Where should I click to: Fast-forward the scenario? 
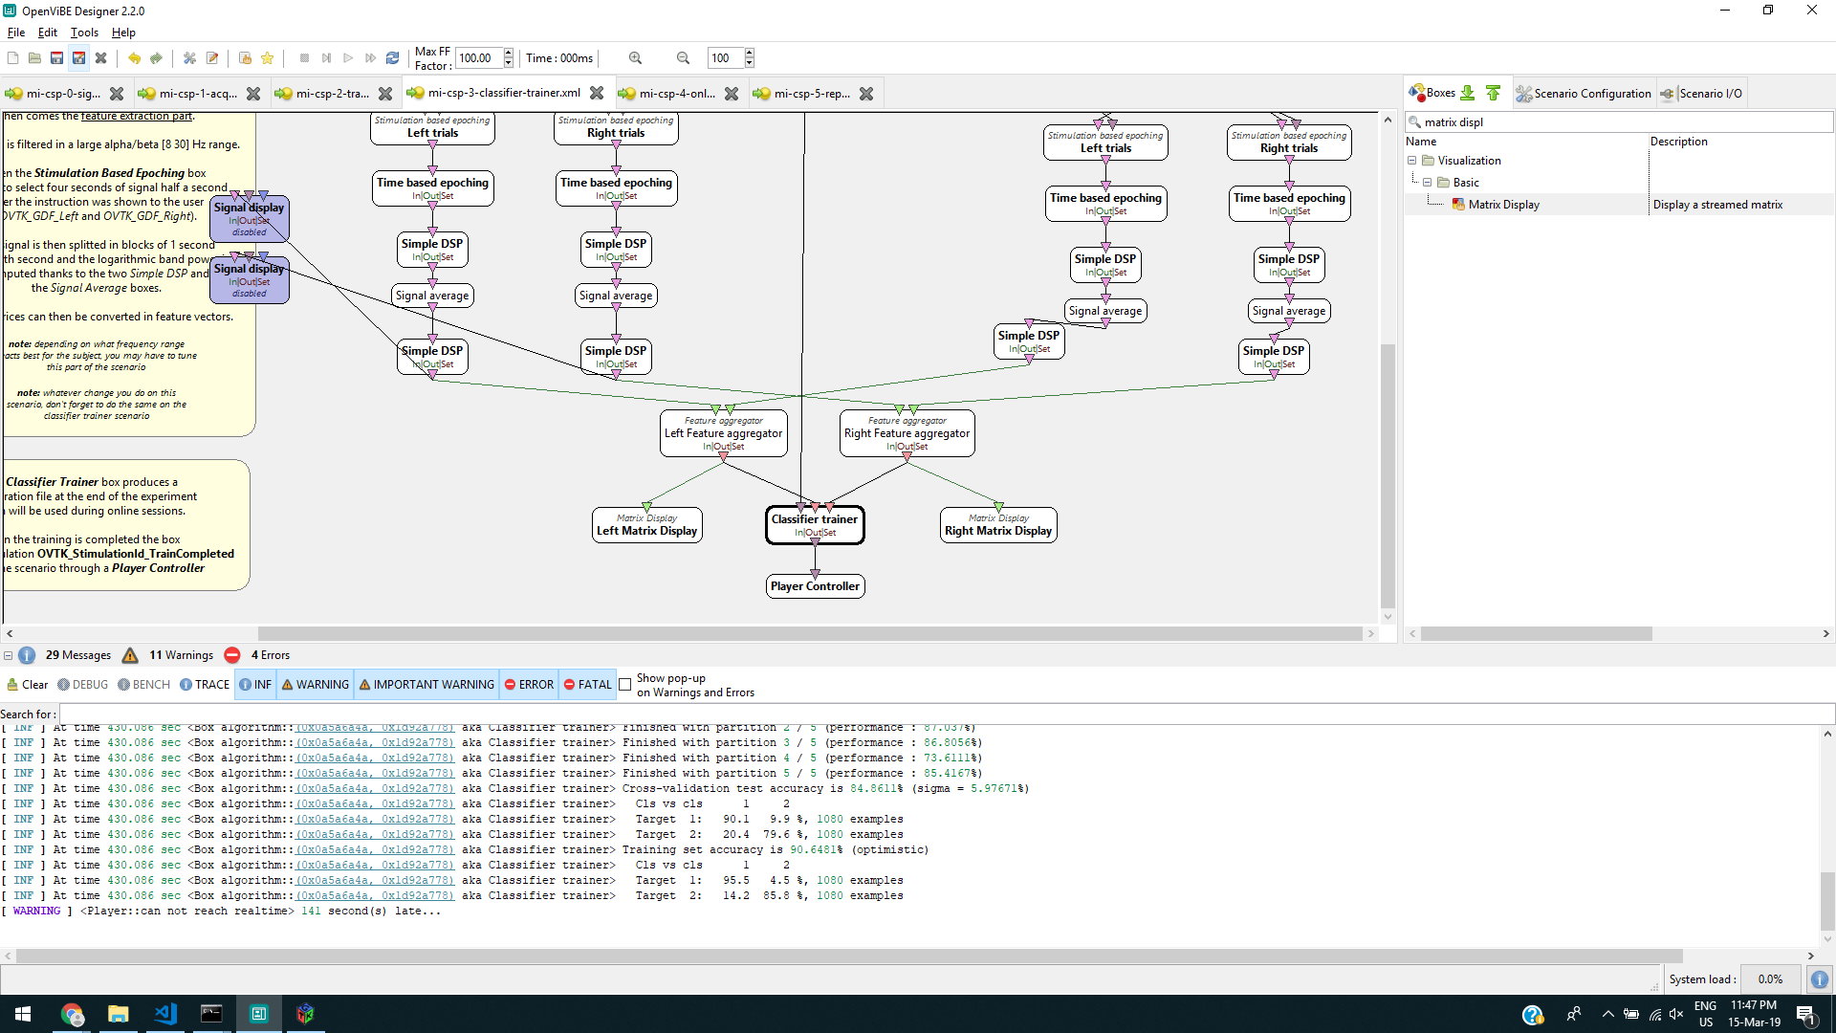(370, 58)
